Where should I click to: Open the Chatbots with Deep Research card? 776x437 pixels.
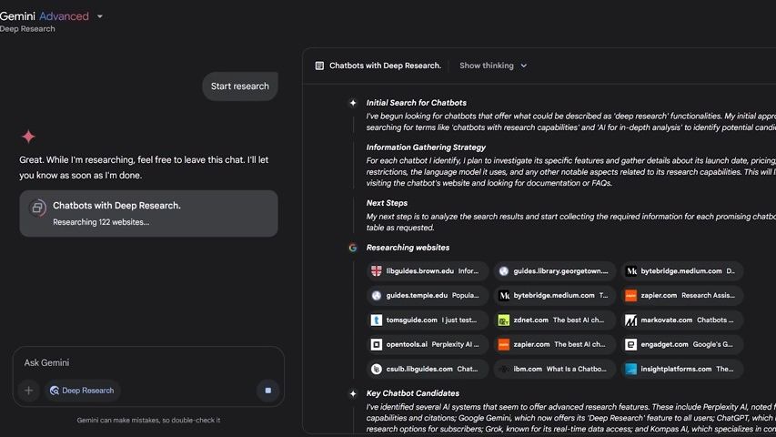point(148,214)
